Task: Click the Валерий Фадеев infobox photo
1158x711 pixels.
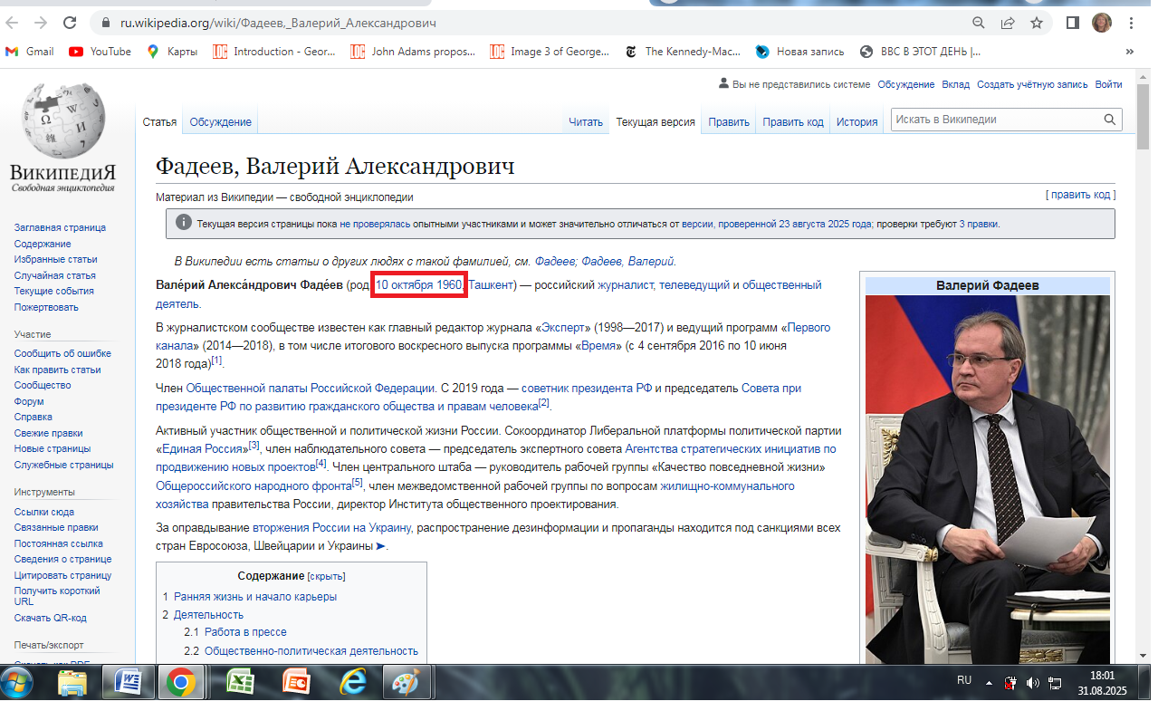Action: click(987, 480)
